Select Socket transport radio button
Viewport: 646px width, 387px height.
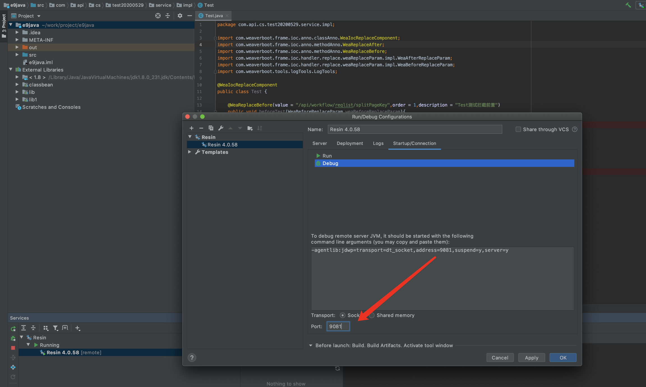click(342, 315)
